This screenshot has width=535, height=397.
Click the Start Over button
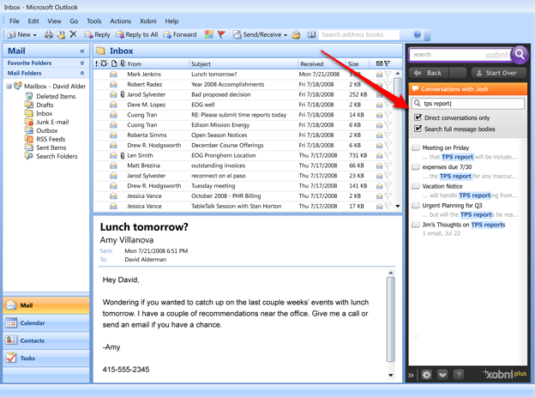point(496,73)
